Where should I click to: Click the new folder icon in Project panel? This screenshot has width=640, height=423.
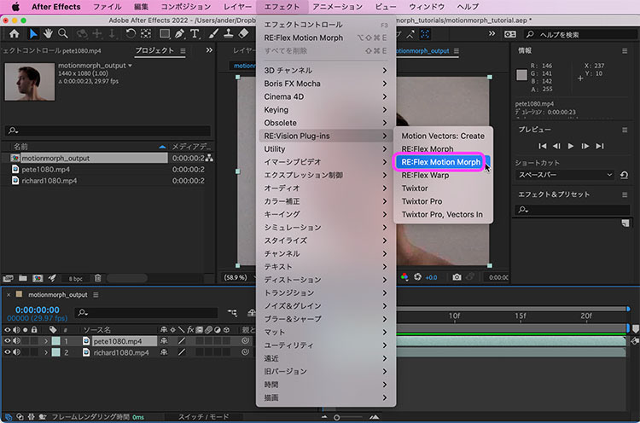(x=23, y=278)
